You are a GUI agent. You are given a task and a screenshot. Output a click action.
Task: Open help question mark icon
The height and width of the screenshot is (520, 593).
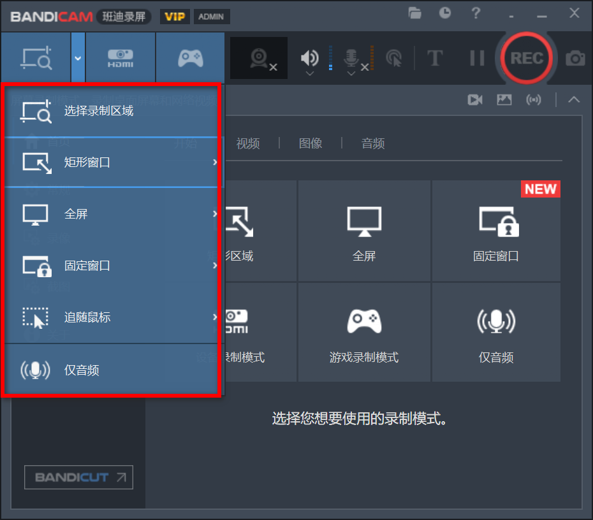[476, 13]
